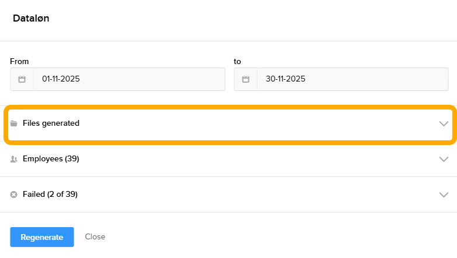Click the Dataløn dialog title

[31, 19]
